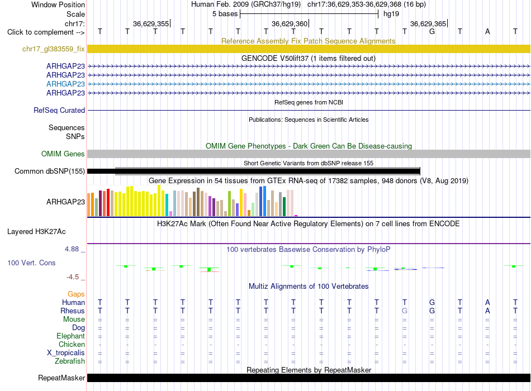The height and width of the screenshot is (391, 531).
Task: Click the first ARHGAP23 GENCODE transcript row
Action: (309, 66)
